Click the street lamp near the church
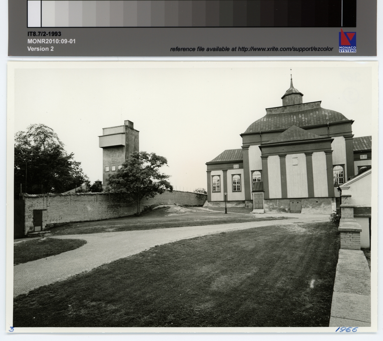The image size is (383, 341). (x=226, y=203)
